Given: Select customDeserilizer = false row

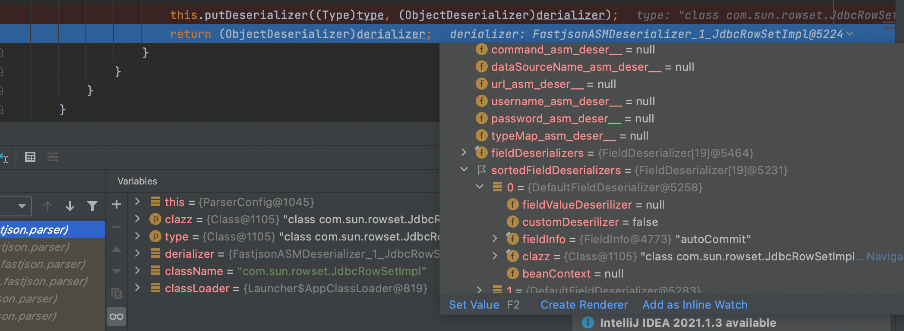Looking at the screenshot, I should tap(672, 222).
